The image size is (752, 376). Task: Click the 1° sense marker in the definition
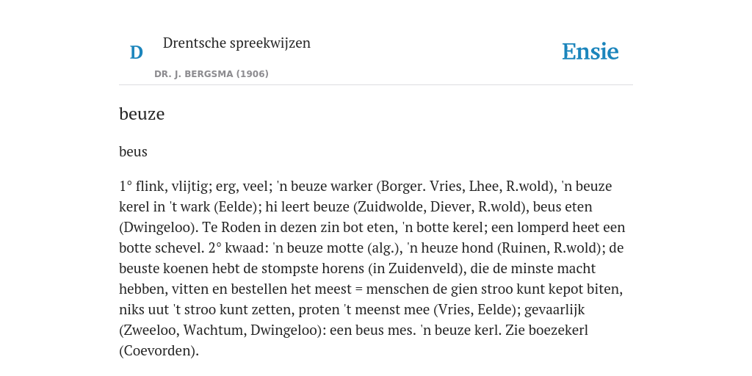[125, 186]
